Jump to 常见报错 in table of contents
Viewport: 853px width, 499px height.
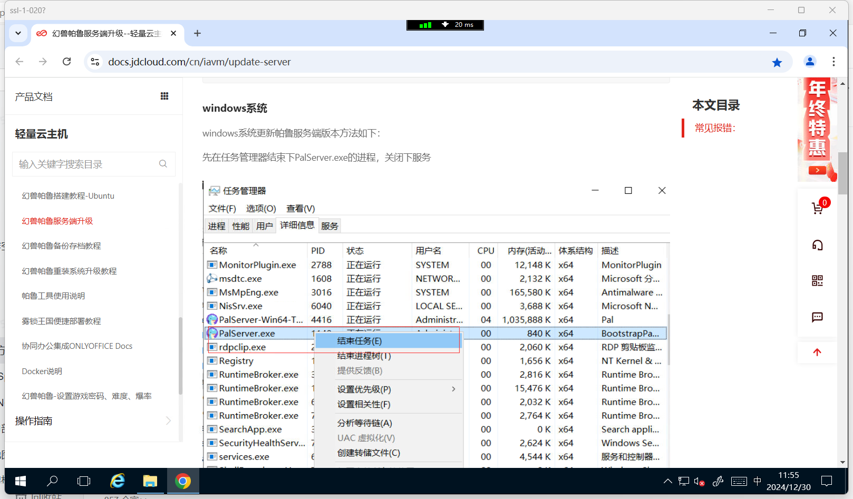tap(715, 128)
